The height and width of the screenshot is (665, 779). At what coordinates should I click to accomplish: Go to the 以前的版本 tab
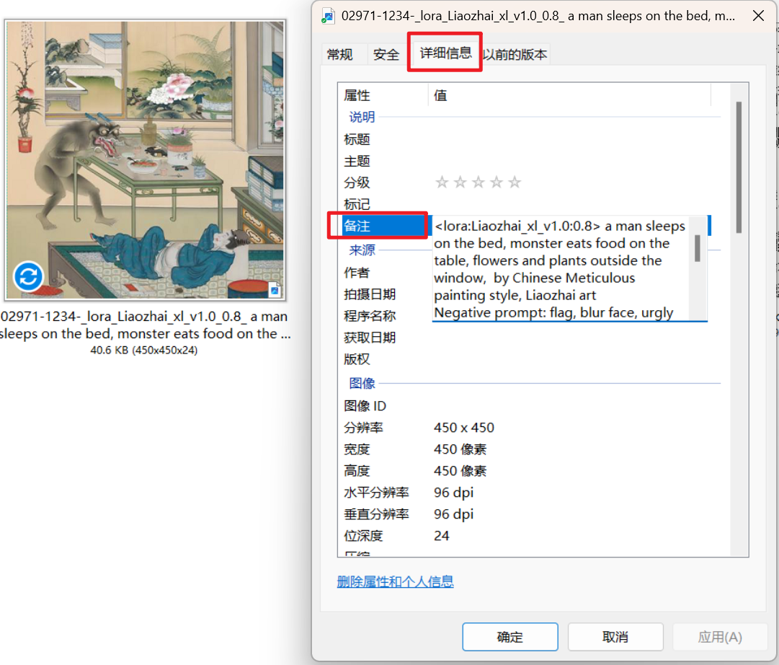[515, 55]
